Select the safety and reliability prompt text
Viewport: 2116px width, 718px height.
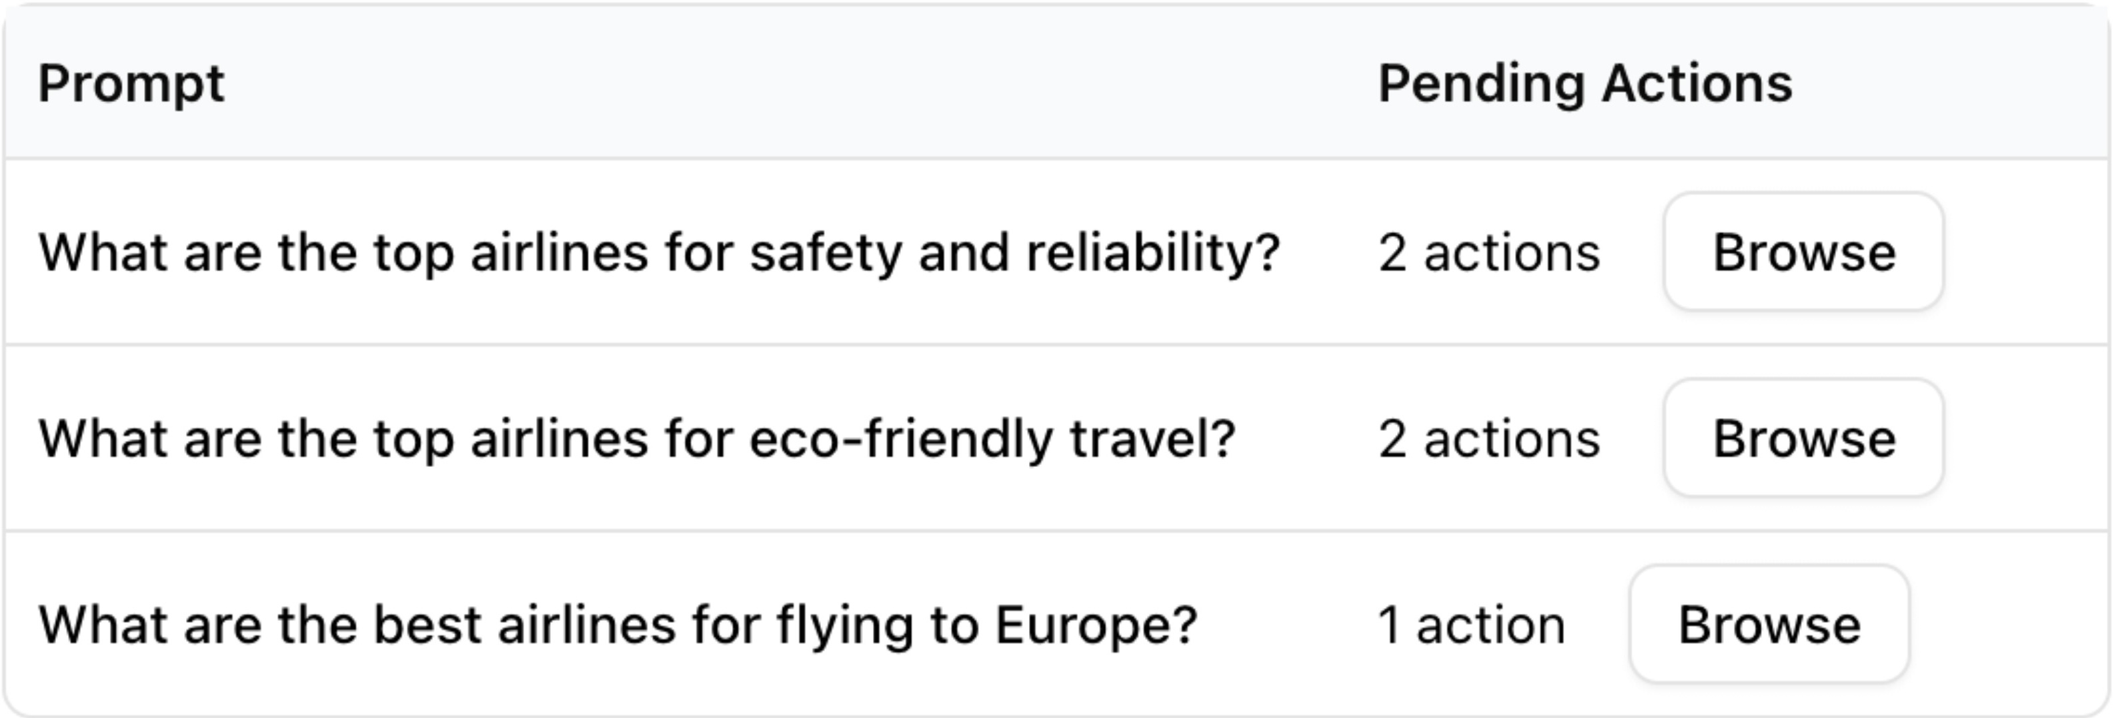point(660,252)
